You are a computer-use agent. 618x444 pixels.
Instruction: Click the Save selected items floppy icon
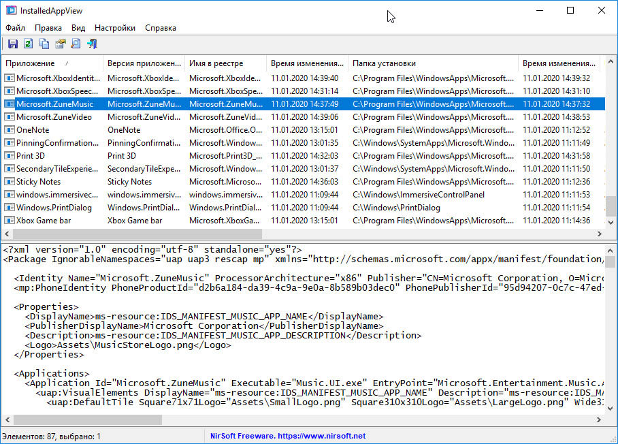coord(13,44)
